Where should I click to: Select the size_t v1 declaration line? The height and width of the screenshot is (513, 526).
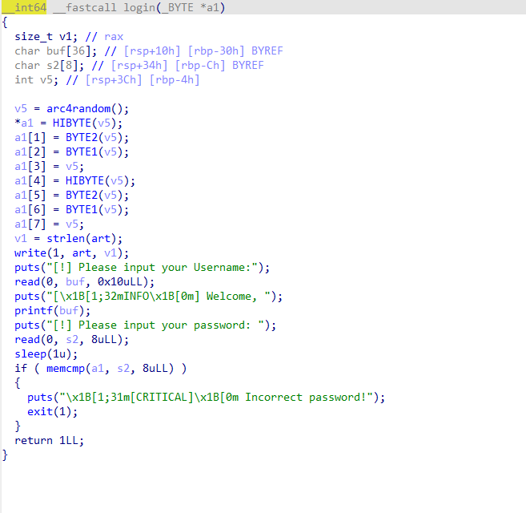[46, 36]
